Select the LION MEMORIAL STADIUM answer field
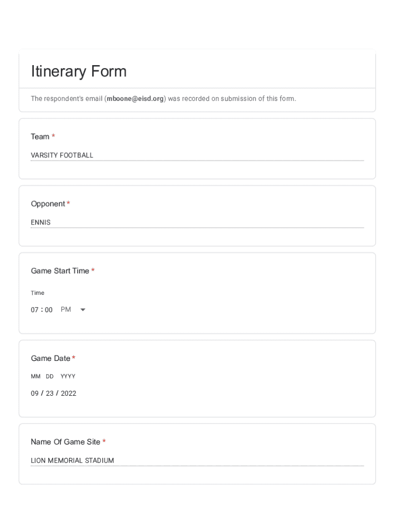This screenshot has width=394, height=525. point(197,460)
